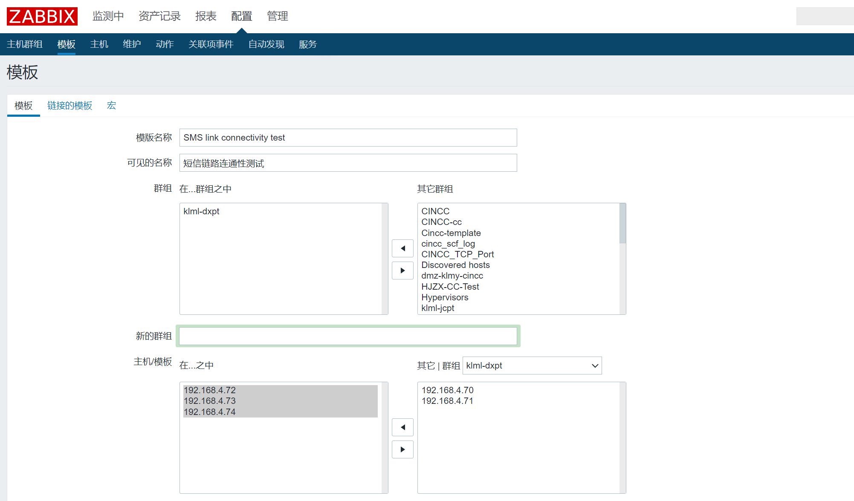854x501 pixels.
Task: Select host 192.168.4.73 in 在...之中 list
Action: click(210, 401)
